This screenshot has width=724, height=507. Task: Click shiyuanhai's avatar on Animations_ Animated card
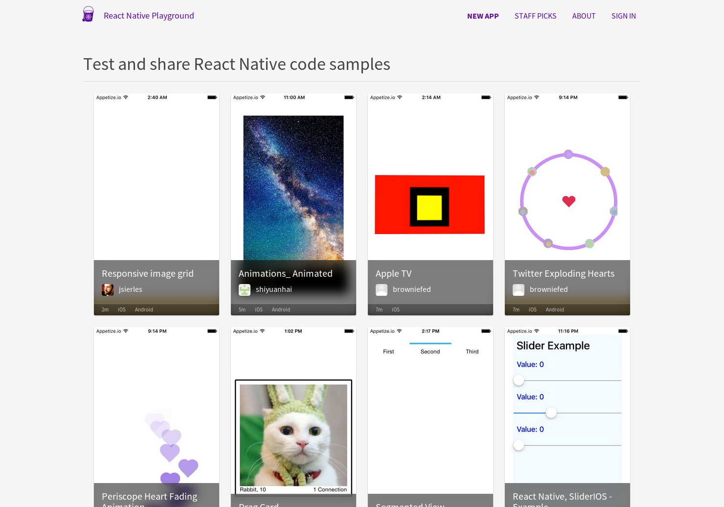(x=244, y=289)
